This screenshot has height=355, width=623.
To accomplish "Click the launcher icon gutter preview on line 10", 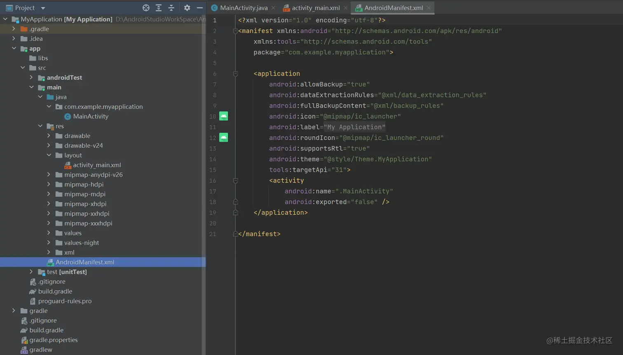I will [x=223, y=116].
